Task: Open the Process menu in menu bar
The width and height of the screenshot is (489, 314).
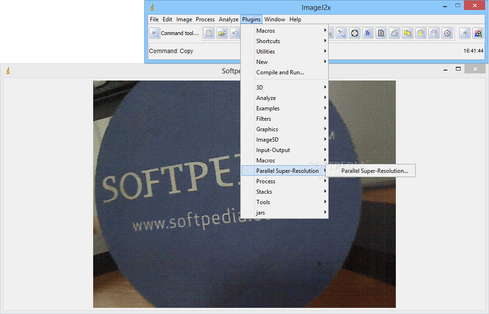Action: [205, 19]
